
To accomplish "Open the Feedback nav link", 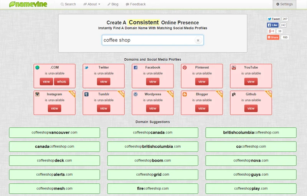I will pyautogui.click(x=136, y=4).
